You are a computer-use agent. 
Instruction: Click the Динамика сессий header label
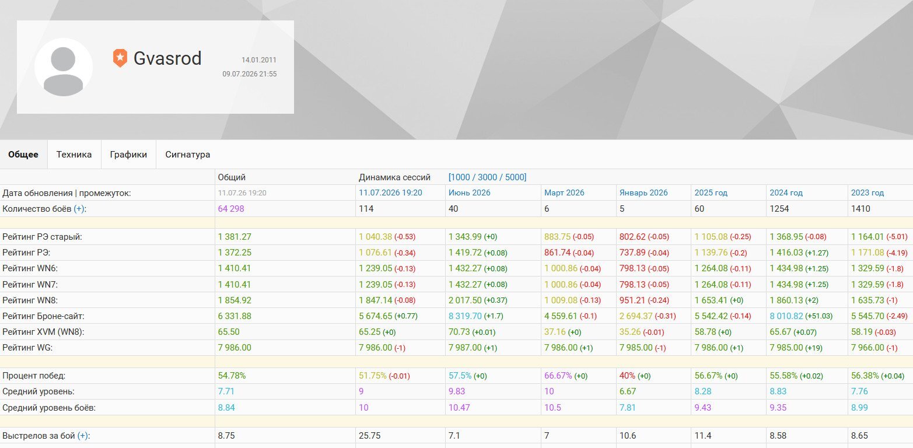pyautogui.click(x=394, y=177)
